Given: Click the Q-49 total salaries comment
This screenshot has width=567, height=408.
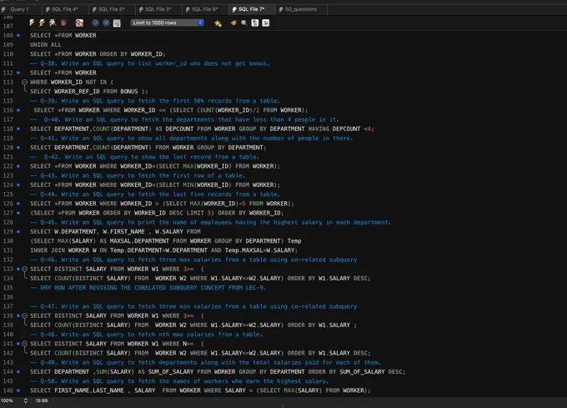Looking at the screenshot, I should point(205,362).
